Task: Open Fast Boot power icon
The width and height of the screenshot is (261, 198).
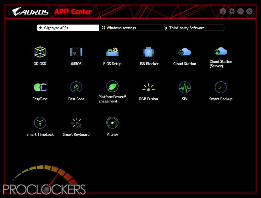Action: [x=76, y=87]
